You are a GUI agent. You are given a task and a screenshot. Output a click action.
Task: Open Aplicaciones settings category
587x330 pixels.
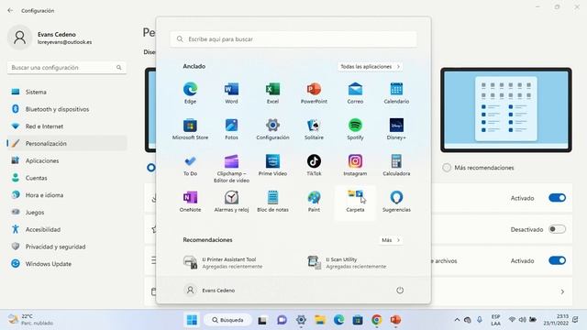click(67, 160)
